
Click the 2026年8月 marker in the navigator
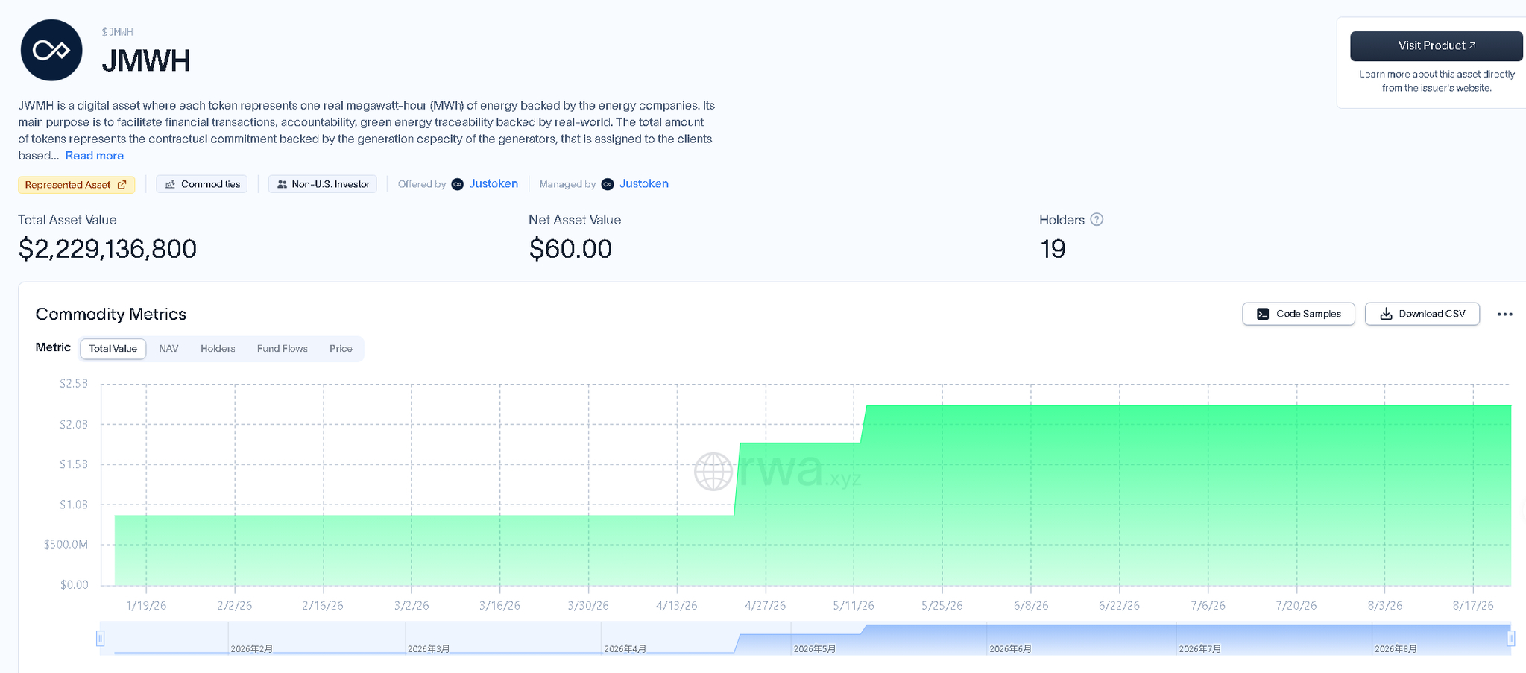click(1396, 649)
